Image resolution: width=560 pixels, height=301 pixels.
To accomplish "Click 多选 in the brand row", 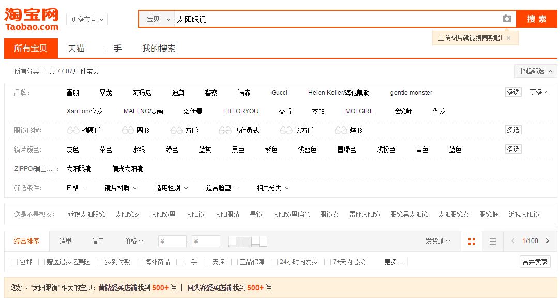I will pos(513,92).
